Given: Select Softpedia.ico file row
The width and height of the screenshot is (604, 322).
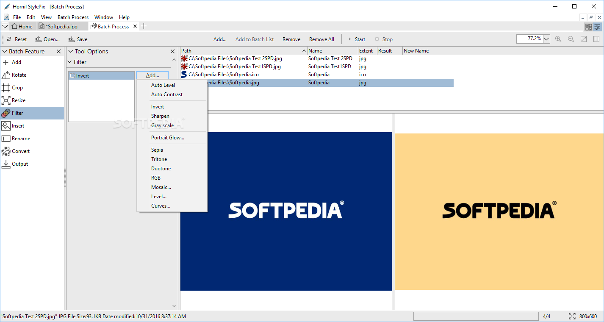Looking at the screenshot, I should coord(317,75).
